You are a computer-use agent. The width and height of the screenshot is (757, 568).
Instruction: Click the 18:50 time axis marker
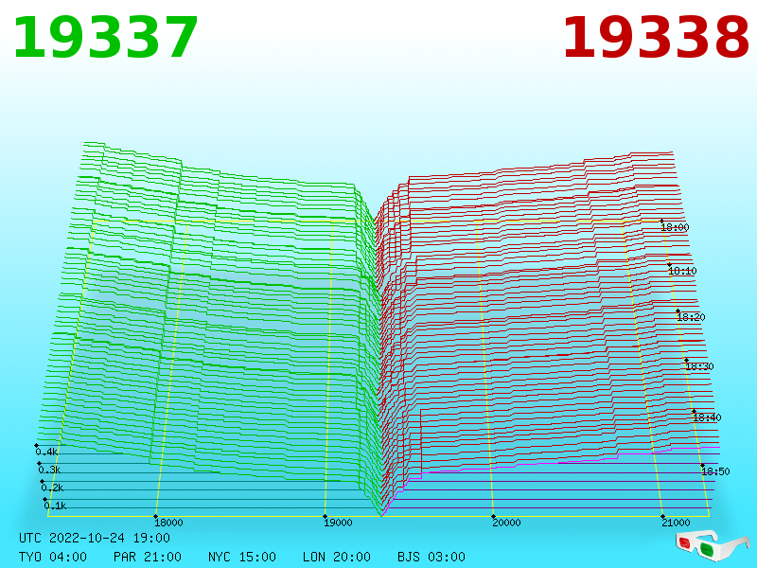coord(716,471)
